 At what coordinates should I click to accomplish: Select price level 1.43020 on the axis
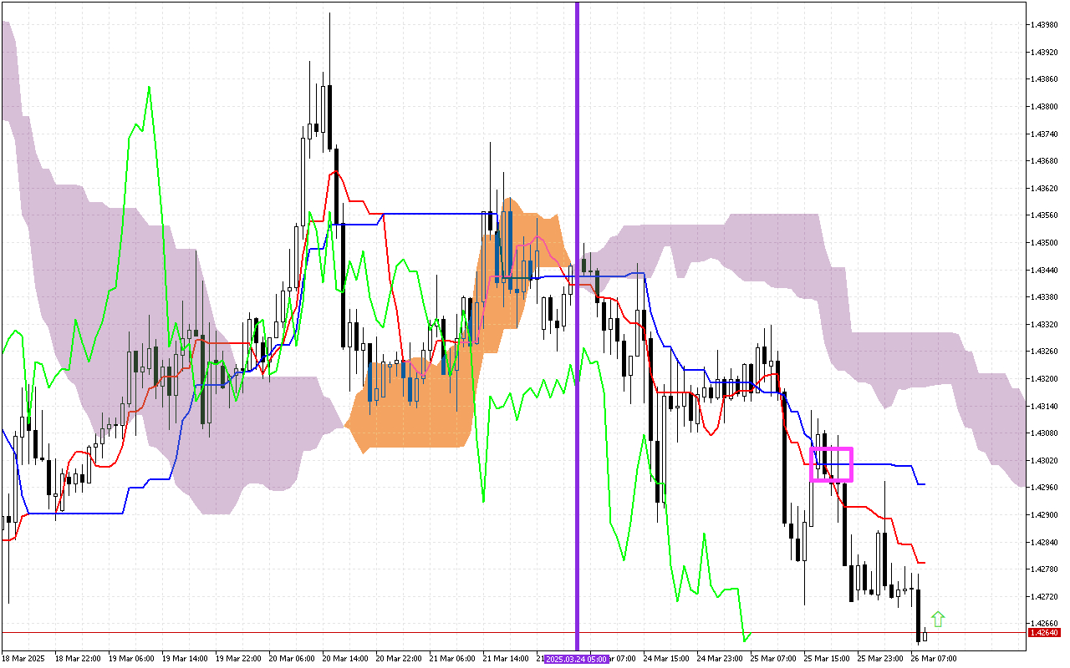(x=1046, y=461)
